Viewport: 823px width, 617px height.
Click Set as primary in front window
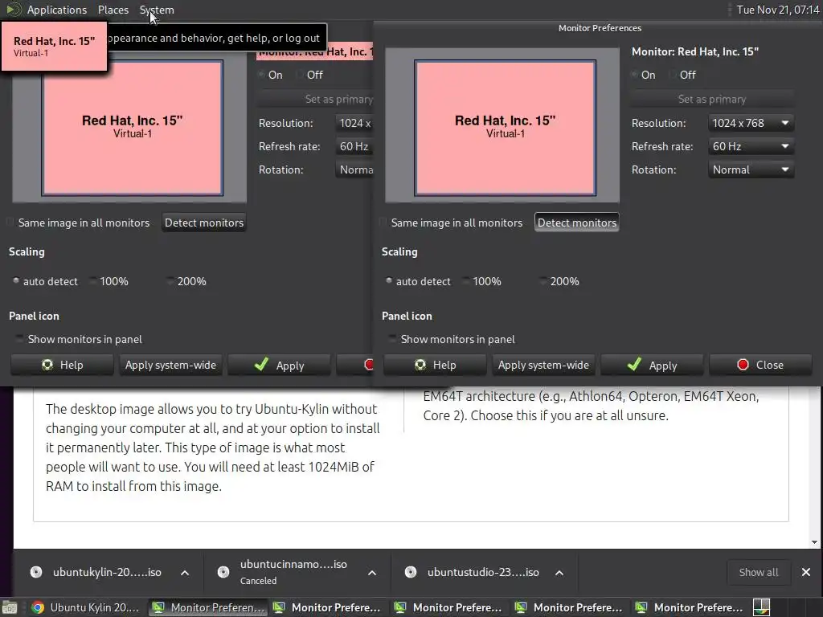tap(712, 99)
